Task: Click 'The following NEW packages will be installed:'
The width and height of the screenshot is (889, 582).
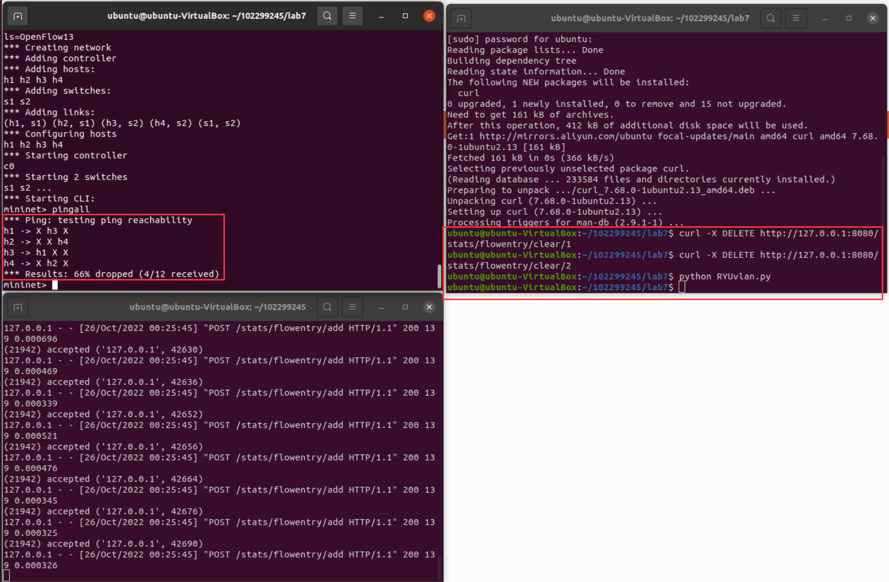Action: (568, 82)
